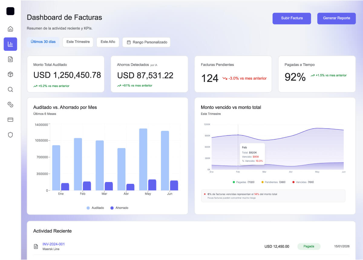This screenshot has width=363, height=260.
Task: Open the Facturas document icon in sidebar
Action: tap(10, 59)
